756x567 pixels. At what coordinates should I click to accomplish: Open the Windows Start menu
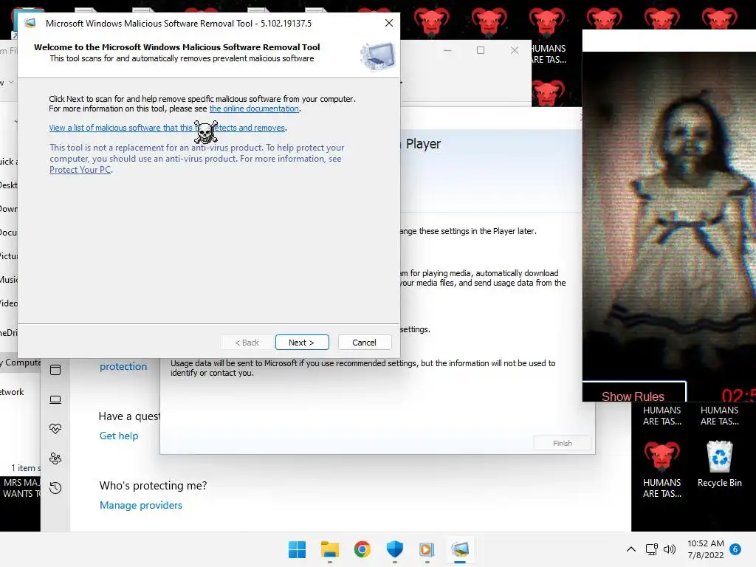pos(297,549)
